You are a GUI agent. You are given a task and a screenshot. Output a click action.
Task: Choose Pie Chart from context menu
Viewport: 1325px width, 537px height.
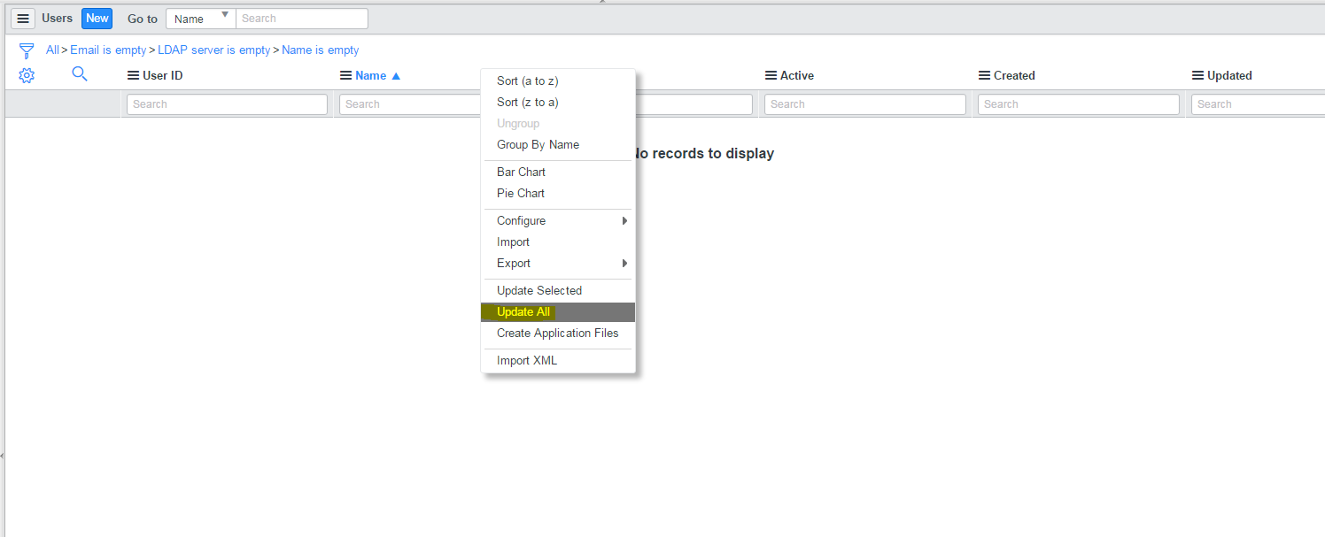click(521, 194)
